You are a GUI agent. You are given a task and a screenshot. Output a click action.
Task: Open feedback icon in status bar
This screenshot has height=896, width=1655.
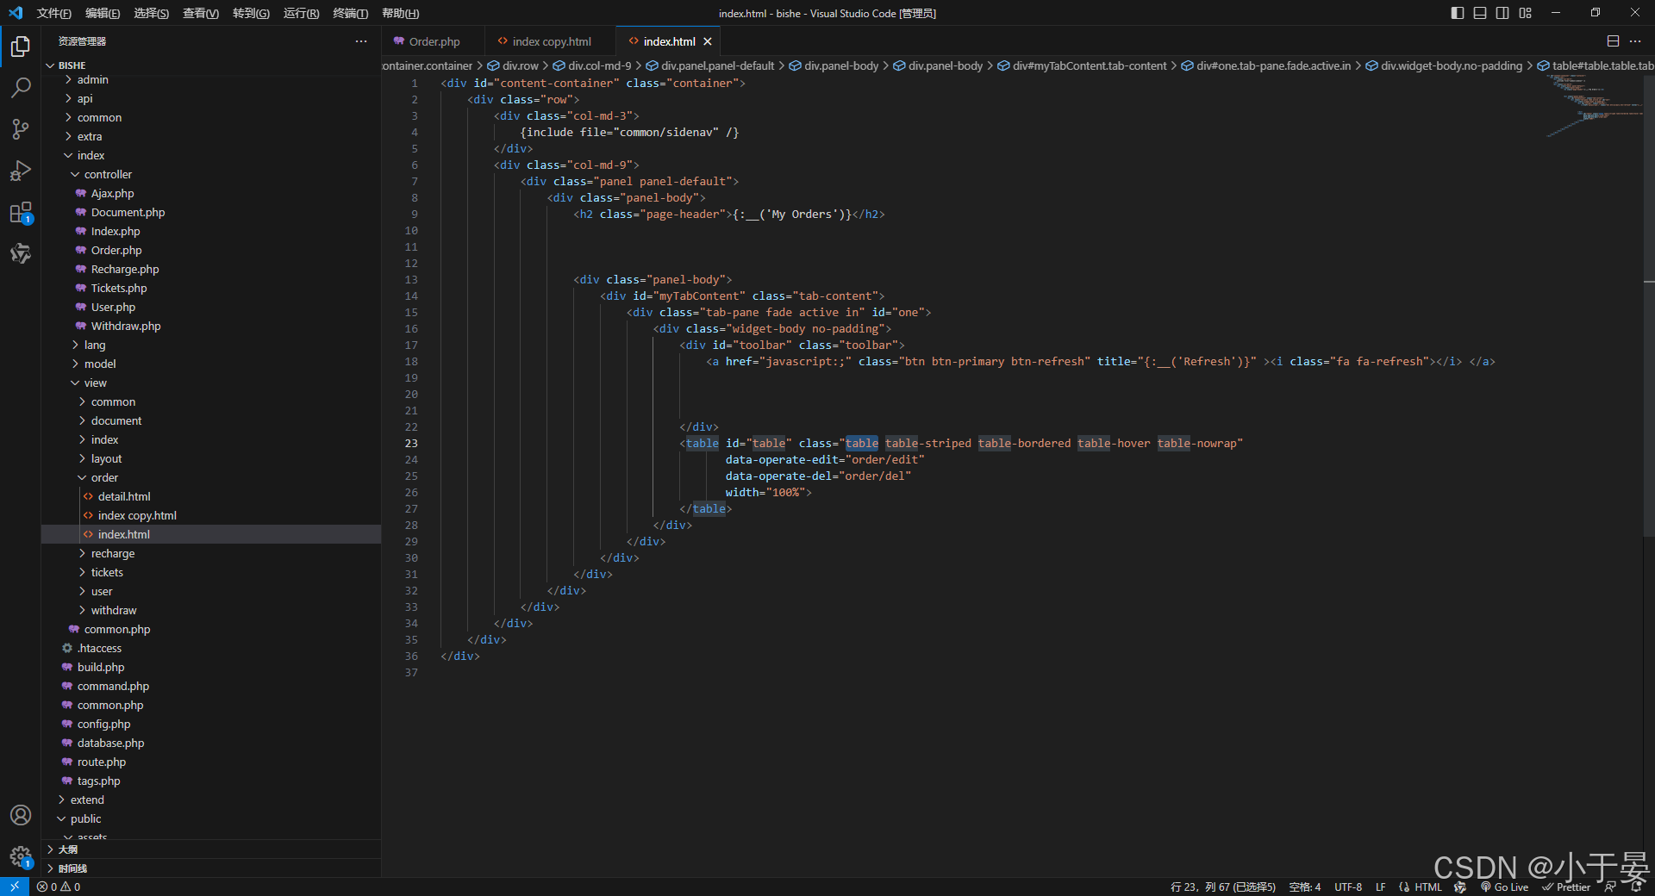(x=1610, y=887)
